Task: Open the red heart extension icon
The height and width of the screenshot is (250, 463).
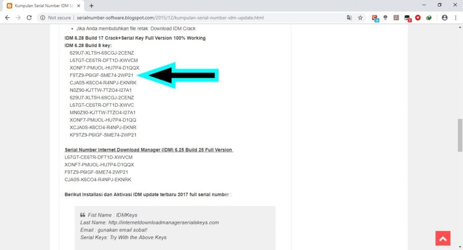Action: pyautogui.click(x=418, y=18)
